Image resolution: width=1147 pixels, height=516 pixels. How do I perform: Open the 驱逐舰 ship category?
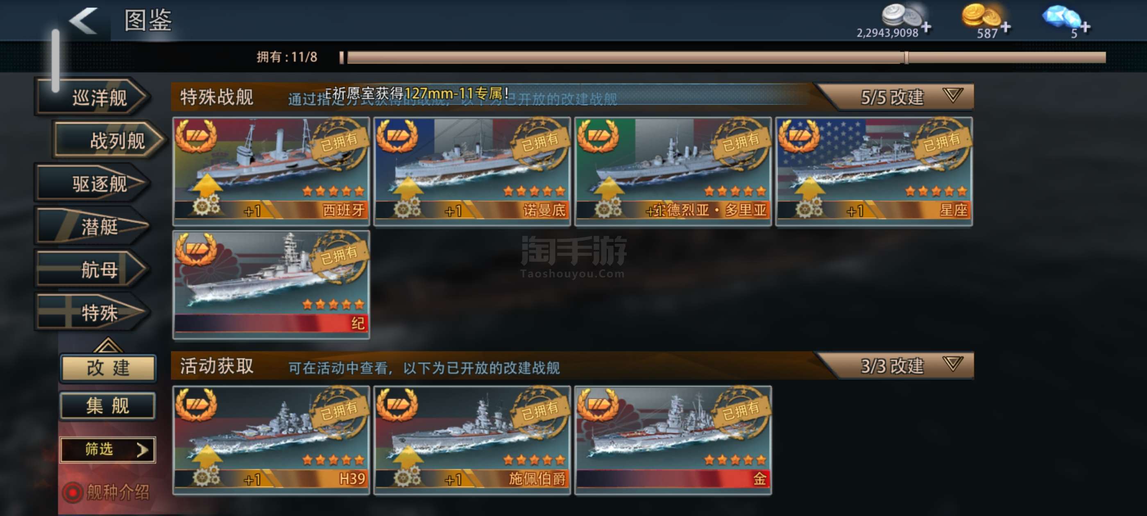click(x=93, y=183)
